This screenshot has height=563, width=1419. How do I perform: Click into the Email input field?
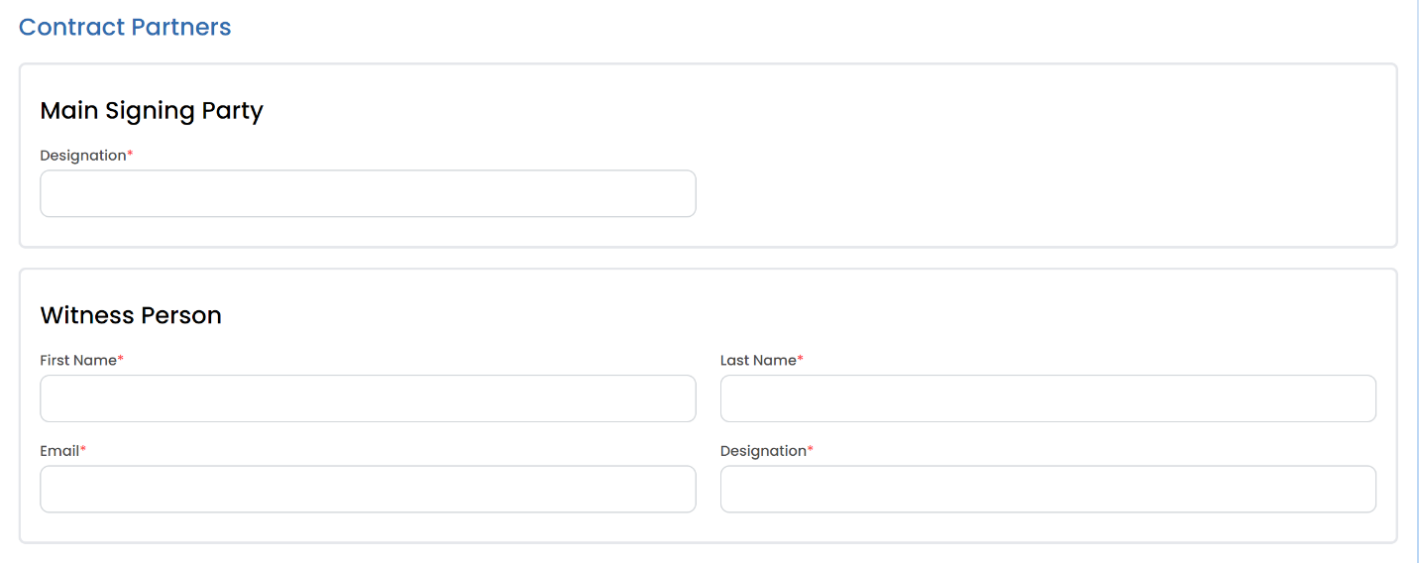tap(368, 490)
